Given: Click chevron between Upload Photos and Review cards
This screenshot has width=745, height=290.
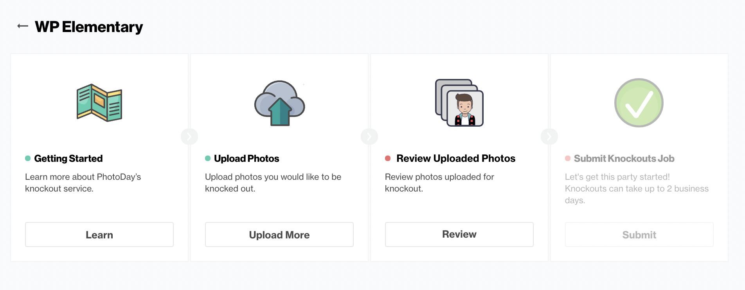Looking at the screenshot, I should point(369,136).
